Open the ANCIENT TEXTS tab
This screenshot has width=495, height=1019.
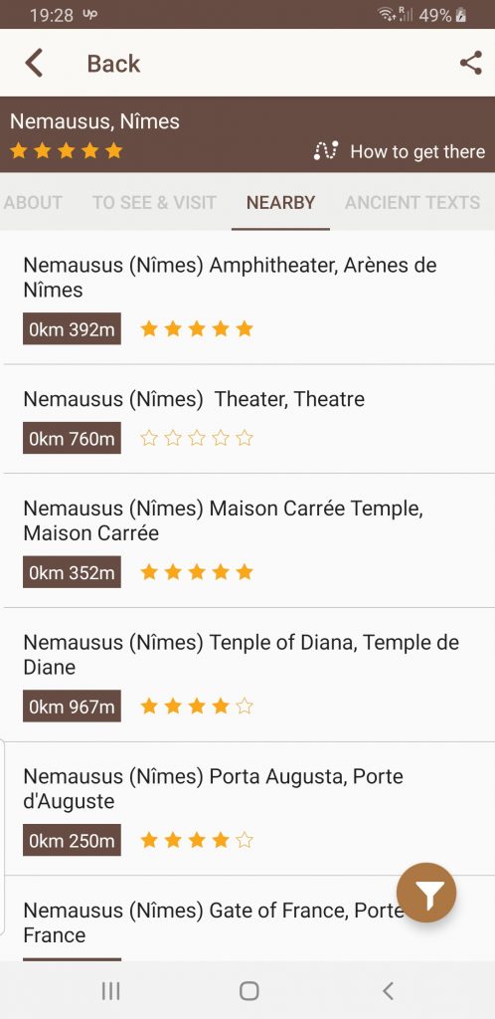(x=412, y=203)
